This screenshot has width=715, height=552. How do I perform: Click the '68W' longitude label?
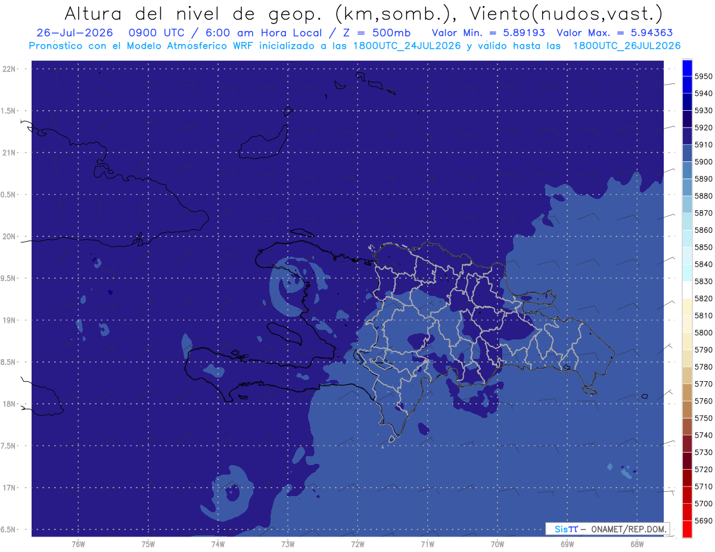tap(636, 544)
